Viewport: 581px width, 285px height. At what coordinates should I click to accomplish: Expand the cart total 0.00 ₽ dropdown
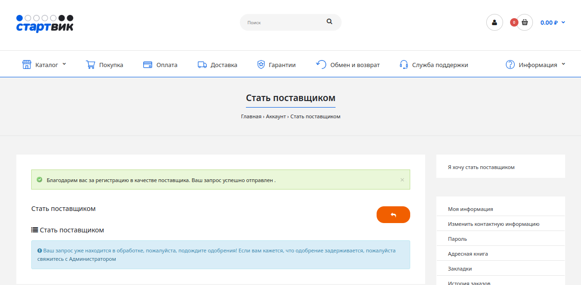[553, 22]
